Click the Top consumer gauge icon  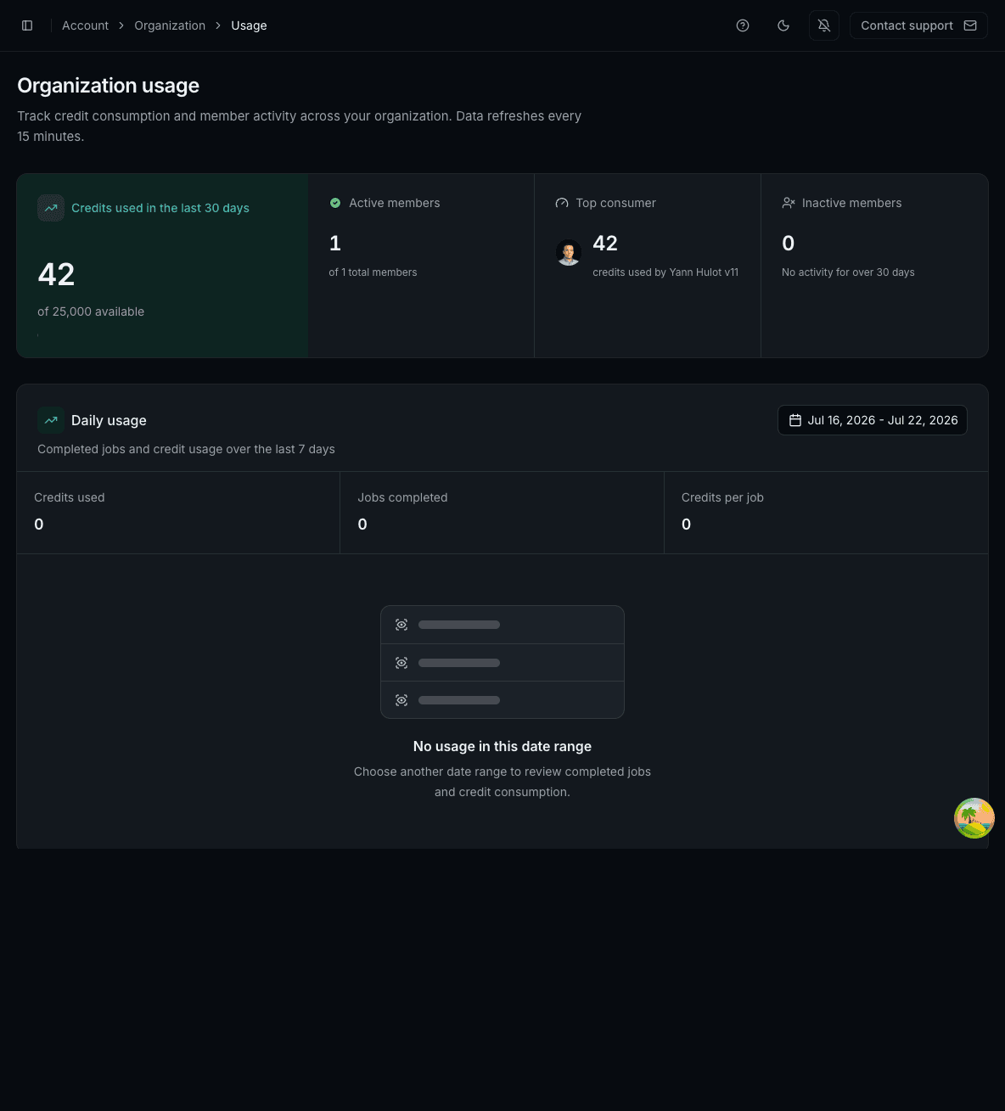(561, 203)
